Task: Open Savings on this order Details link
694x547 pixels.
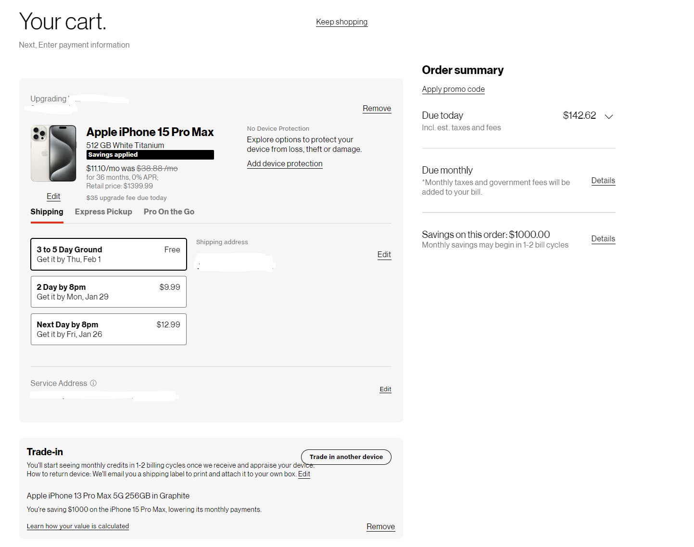Action: click(x=603, y=239)
